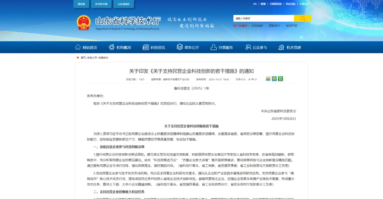
Task: Set font size to 中
Action: (x=252, y=80)
